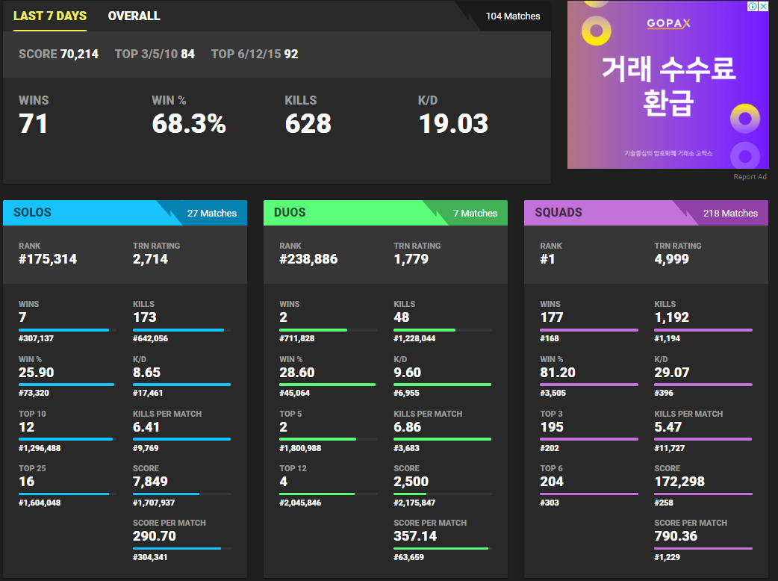Click the Win % value 68.3%
778x581 pixels.
click(x=189, y=123)
